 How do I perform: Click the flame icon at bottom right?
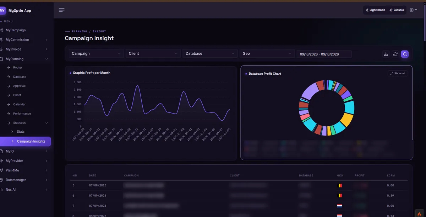click(x=420, y=214)
